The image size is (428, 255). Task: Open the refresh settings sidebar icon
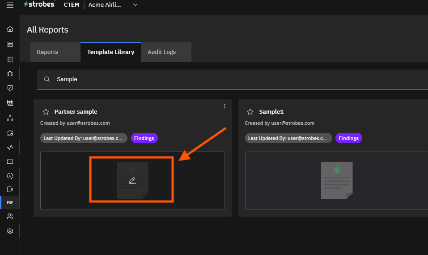coord(10,133)
